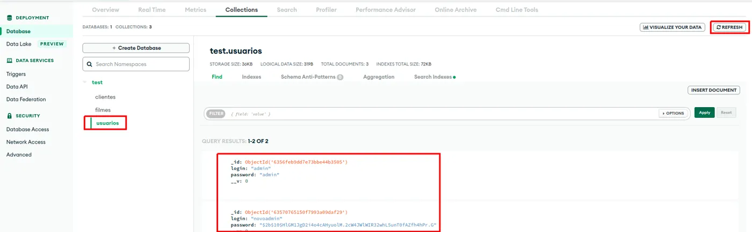Click the Create Database button
Screen dimensions: 752x232
tap(136, 48)
